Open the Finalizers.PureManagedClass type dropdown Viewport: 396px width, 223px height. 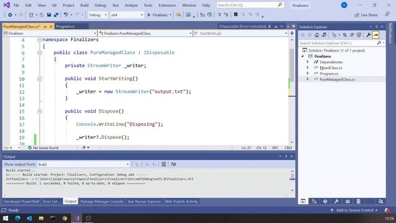[145, 33]
